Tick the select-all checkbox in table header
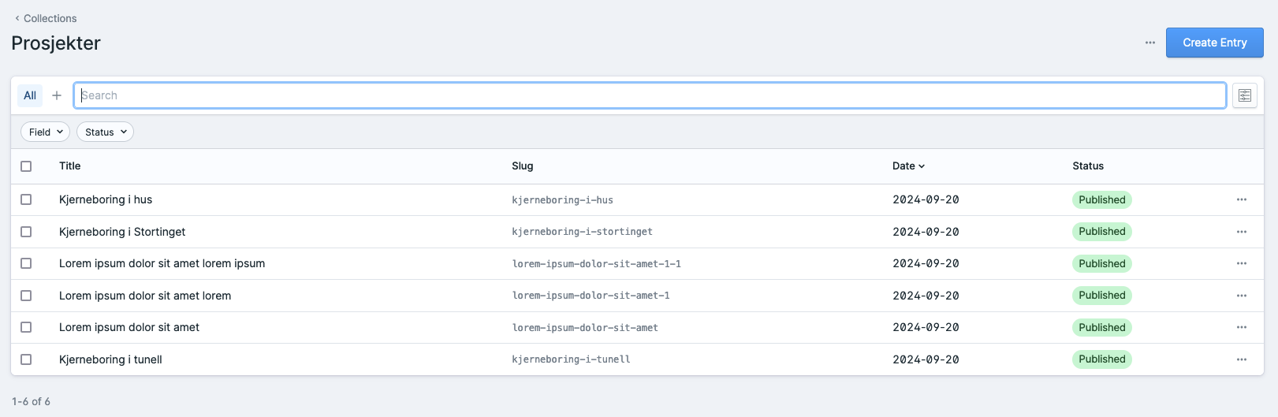Viewport: 1278px width, 417px height. pos(26,166)
